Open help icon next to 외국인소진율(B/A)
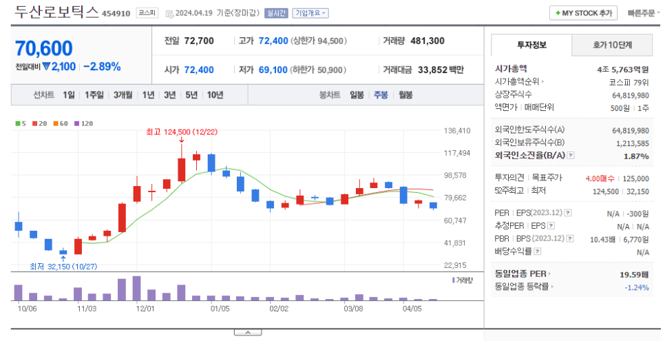 pyautogui.click(x=571, y=156)
